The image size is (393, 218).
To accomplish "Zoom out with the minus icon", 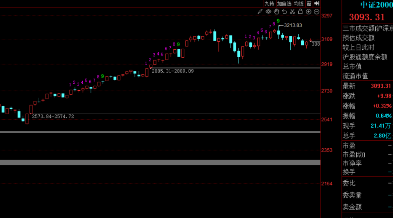I will click(316, 12).
